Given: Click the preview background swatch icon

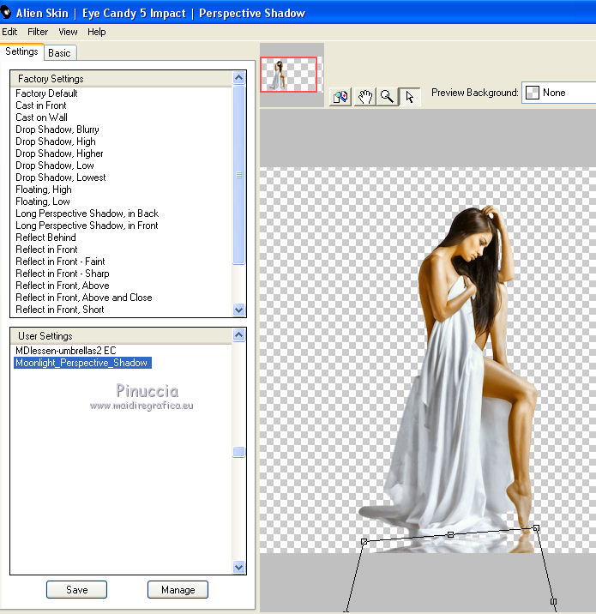Looking at the screenshot, I should [x=533, y=93].
